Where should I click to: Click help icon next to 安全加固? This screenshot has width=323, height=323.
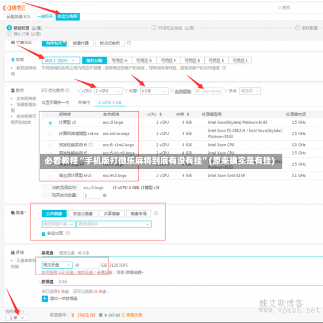(68, 233)
